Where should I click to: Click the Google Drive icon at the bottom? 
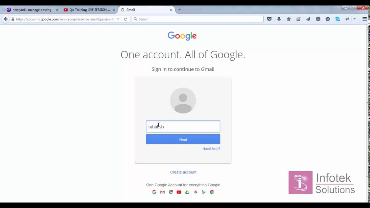(x=187, y=192)
